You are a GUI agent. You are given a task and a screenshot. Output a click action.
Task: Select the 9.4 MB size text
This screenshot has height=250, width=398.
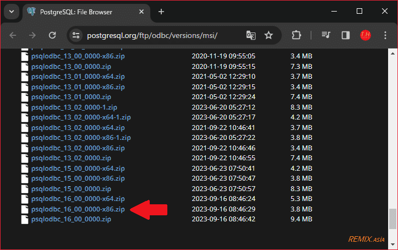[301, 219]
